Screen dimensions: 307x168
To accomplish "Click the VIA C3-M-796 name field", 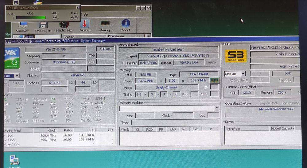I will (56, 49).
